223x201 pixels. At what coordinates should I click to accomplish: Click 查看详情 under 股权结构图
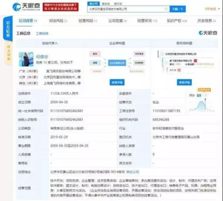(184, 82)
